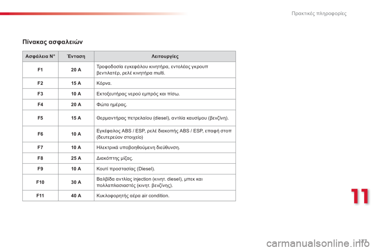Image resolution: width=376 pixels, height=250 pixels.
Task: Click the "10 A" rating in the F3 row
Action: (76, 94)
